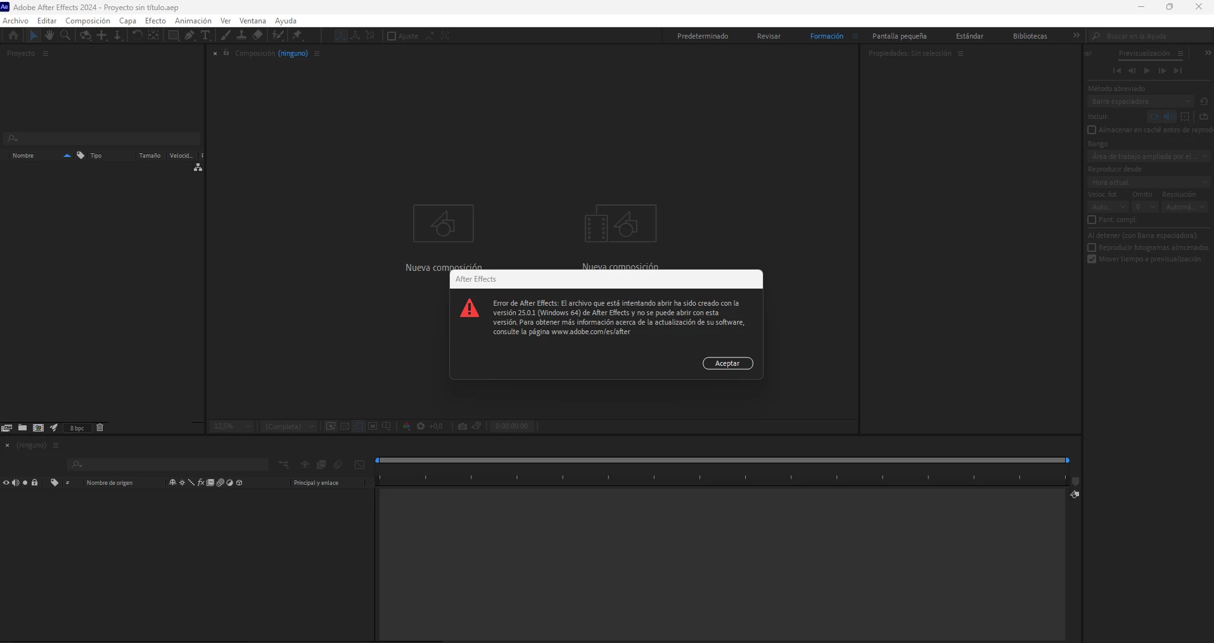Click the trash delete icon in Project panel
Viewport: 1214px width, 643px height.
click(99, 428)
